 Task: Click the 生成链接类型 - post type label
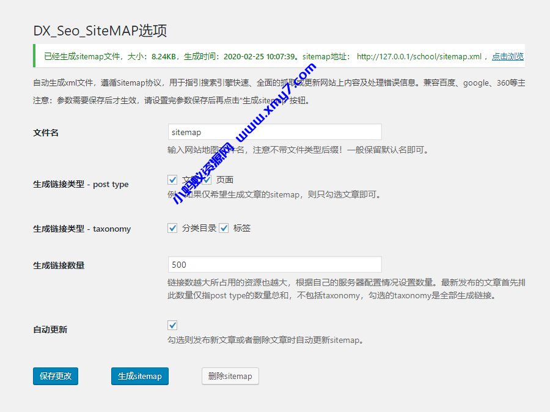(82, 184)
